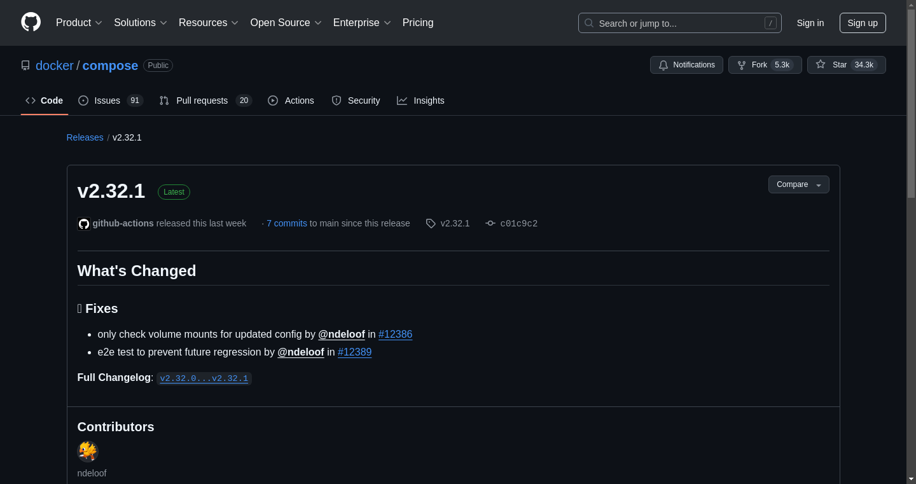Click the Contributors heading
Image resolution: width=916 pixels, height=484 pixels.
click(x=116, y=427)
